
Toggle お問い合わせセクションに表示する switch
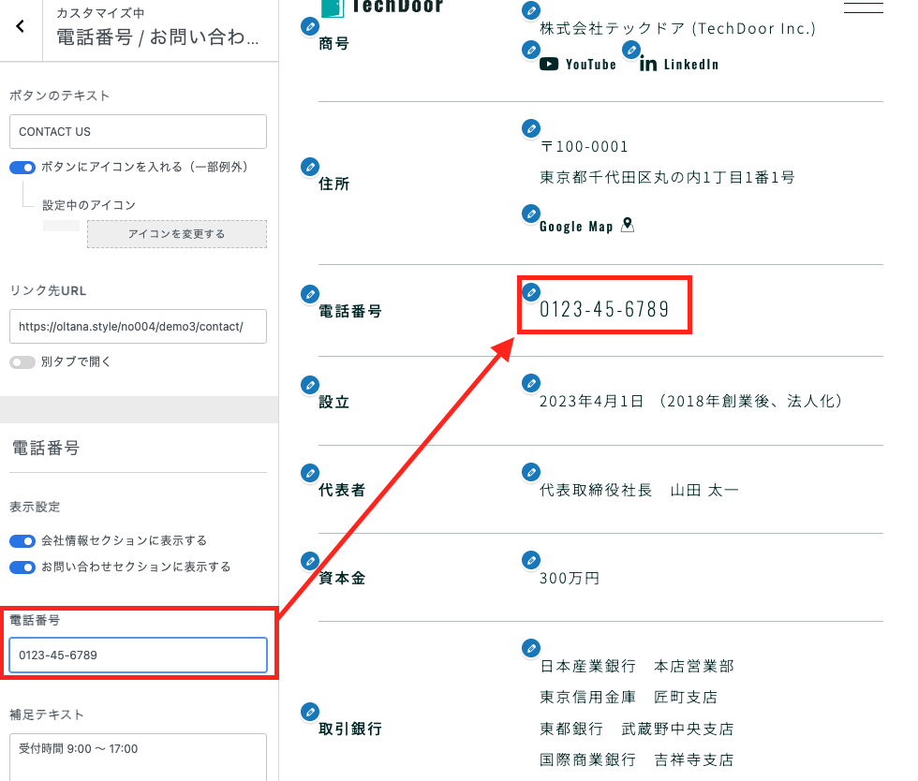[22, 567]
